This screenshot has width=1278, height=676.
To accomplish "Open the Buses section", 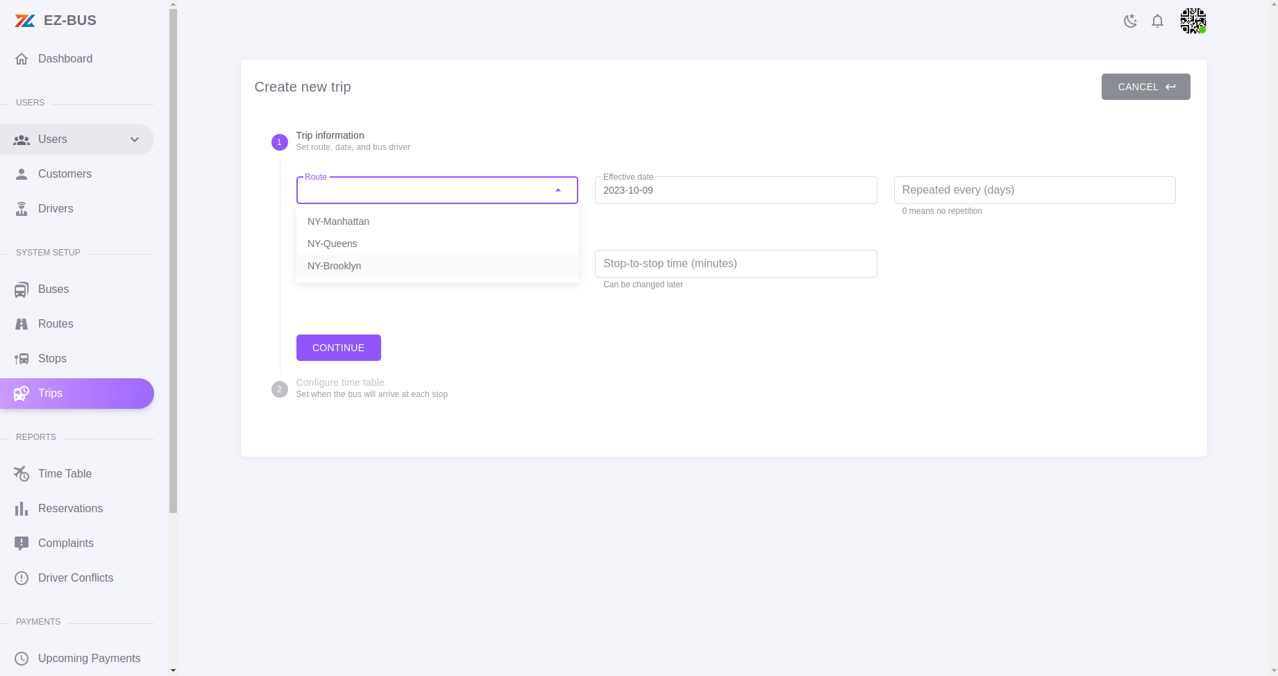I will [x=53, y=289].
